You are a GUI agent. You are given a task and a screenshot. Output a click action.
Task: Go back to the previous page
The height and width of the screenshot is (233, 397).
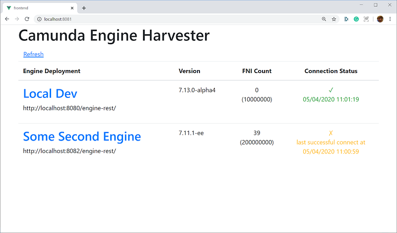[7, 19]
